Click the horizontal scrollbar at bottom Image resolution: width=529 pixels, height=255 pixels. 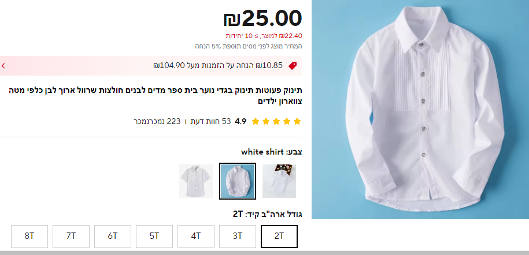pos(265,253)
